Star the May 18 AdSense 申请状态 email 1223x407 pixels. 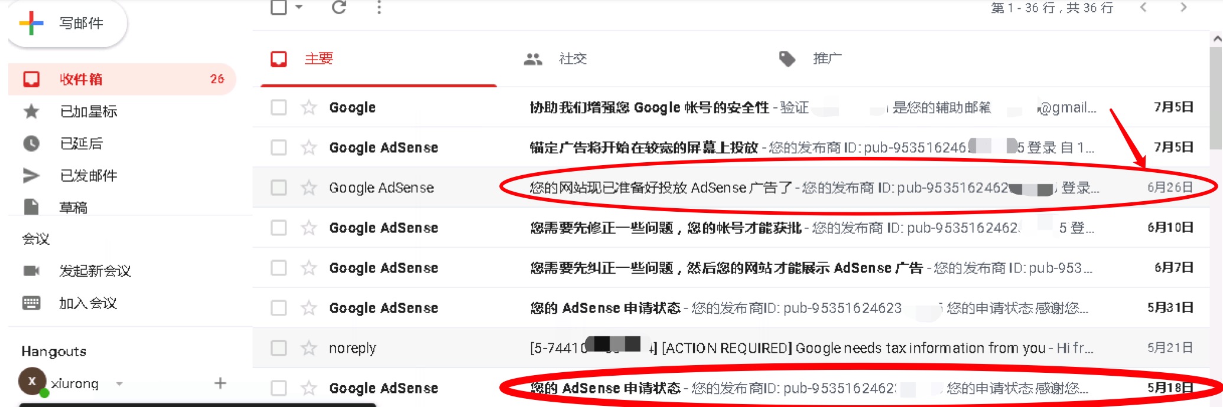[308, 388]
